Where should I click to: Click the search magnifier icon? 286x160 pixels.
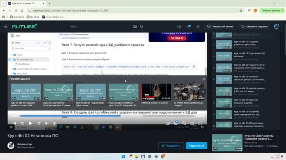(x=142, y=27)
